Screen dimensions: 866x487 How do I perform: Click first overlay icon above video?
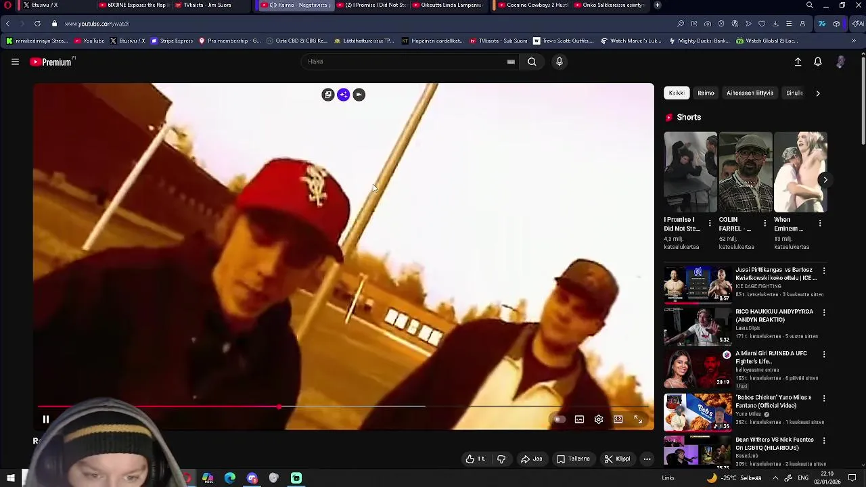pyautogui.click(x=328, y=95)
